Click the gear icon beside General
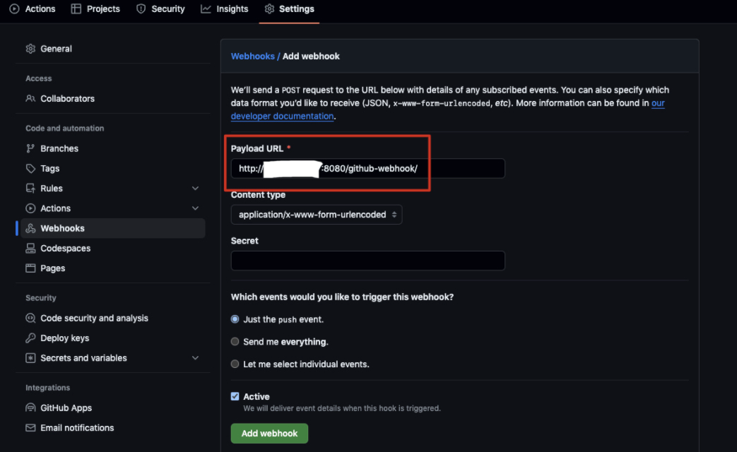This screenshot has height=452, width=737. (x=30, y=49)
